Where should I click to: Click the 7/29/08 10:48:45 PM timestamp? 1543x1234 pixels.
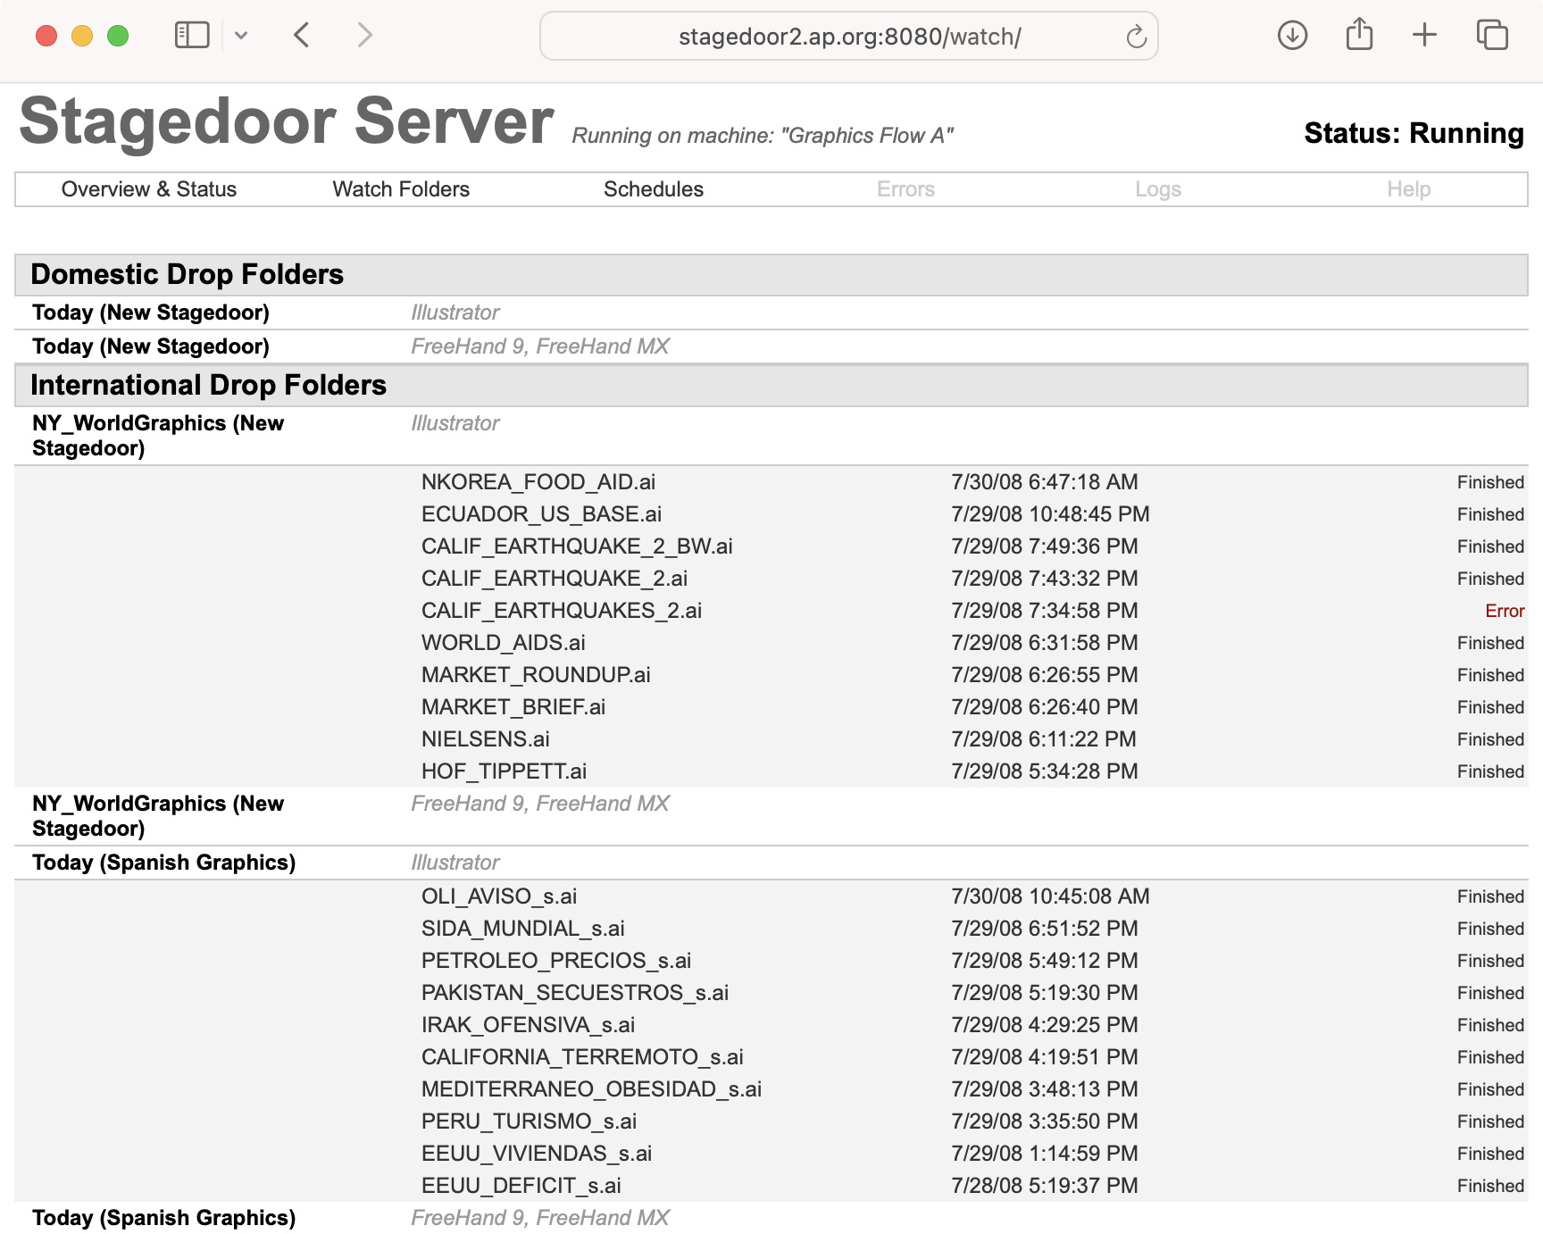click(x=1050, y=514)
